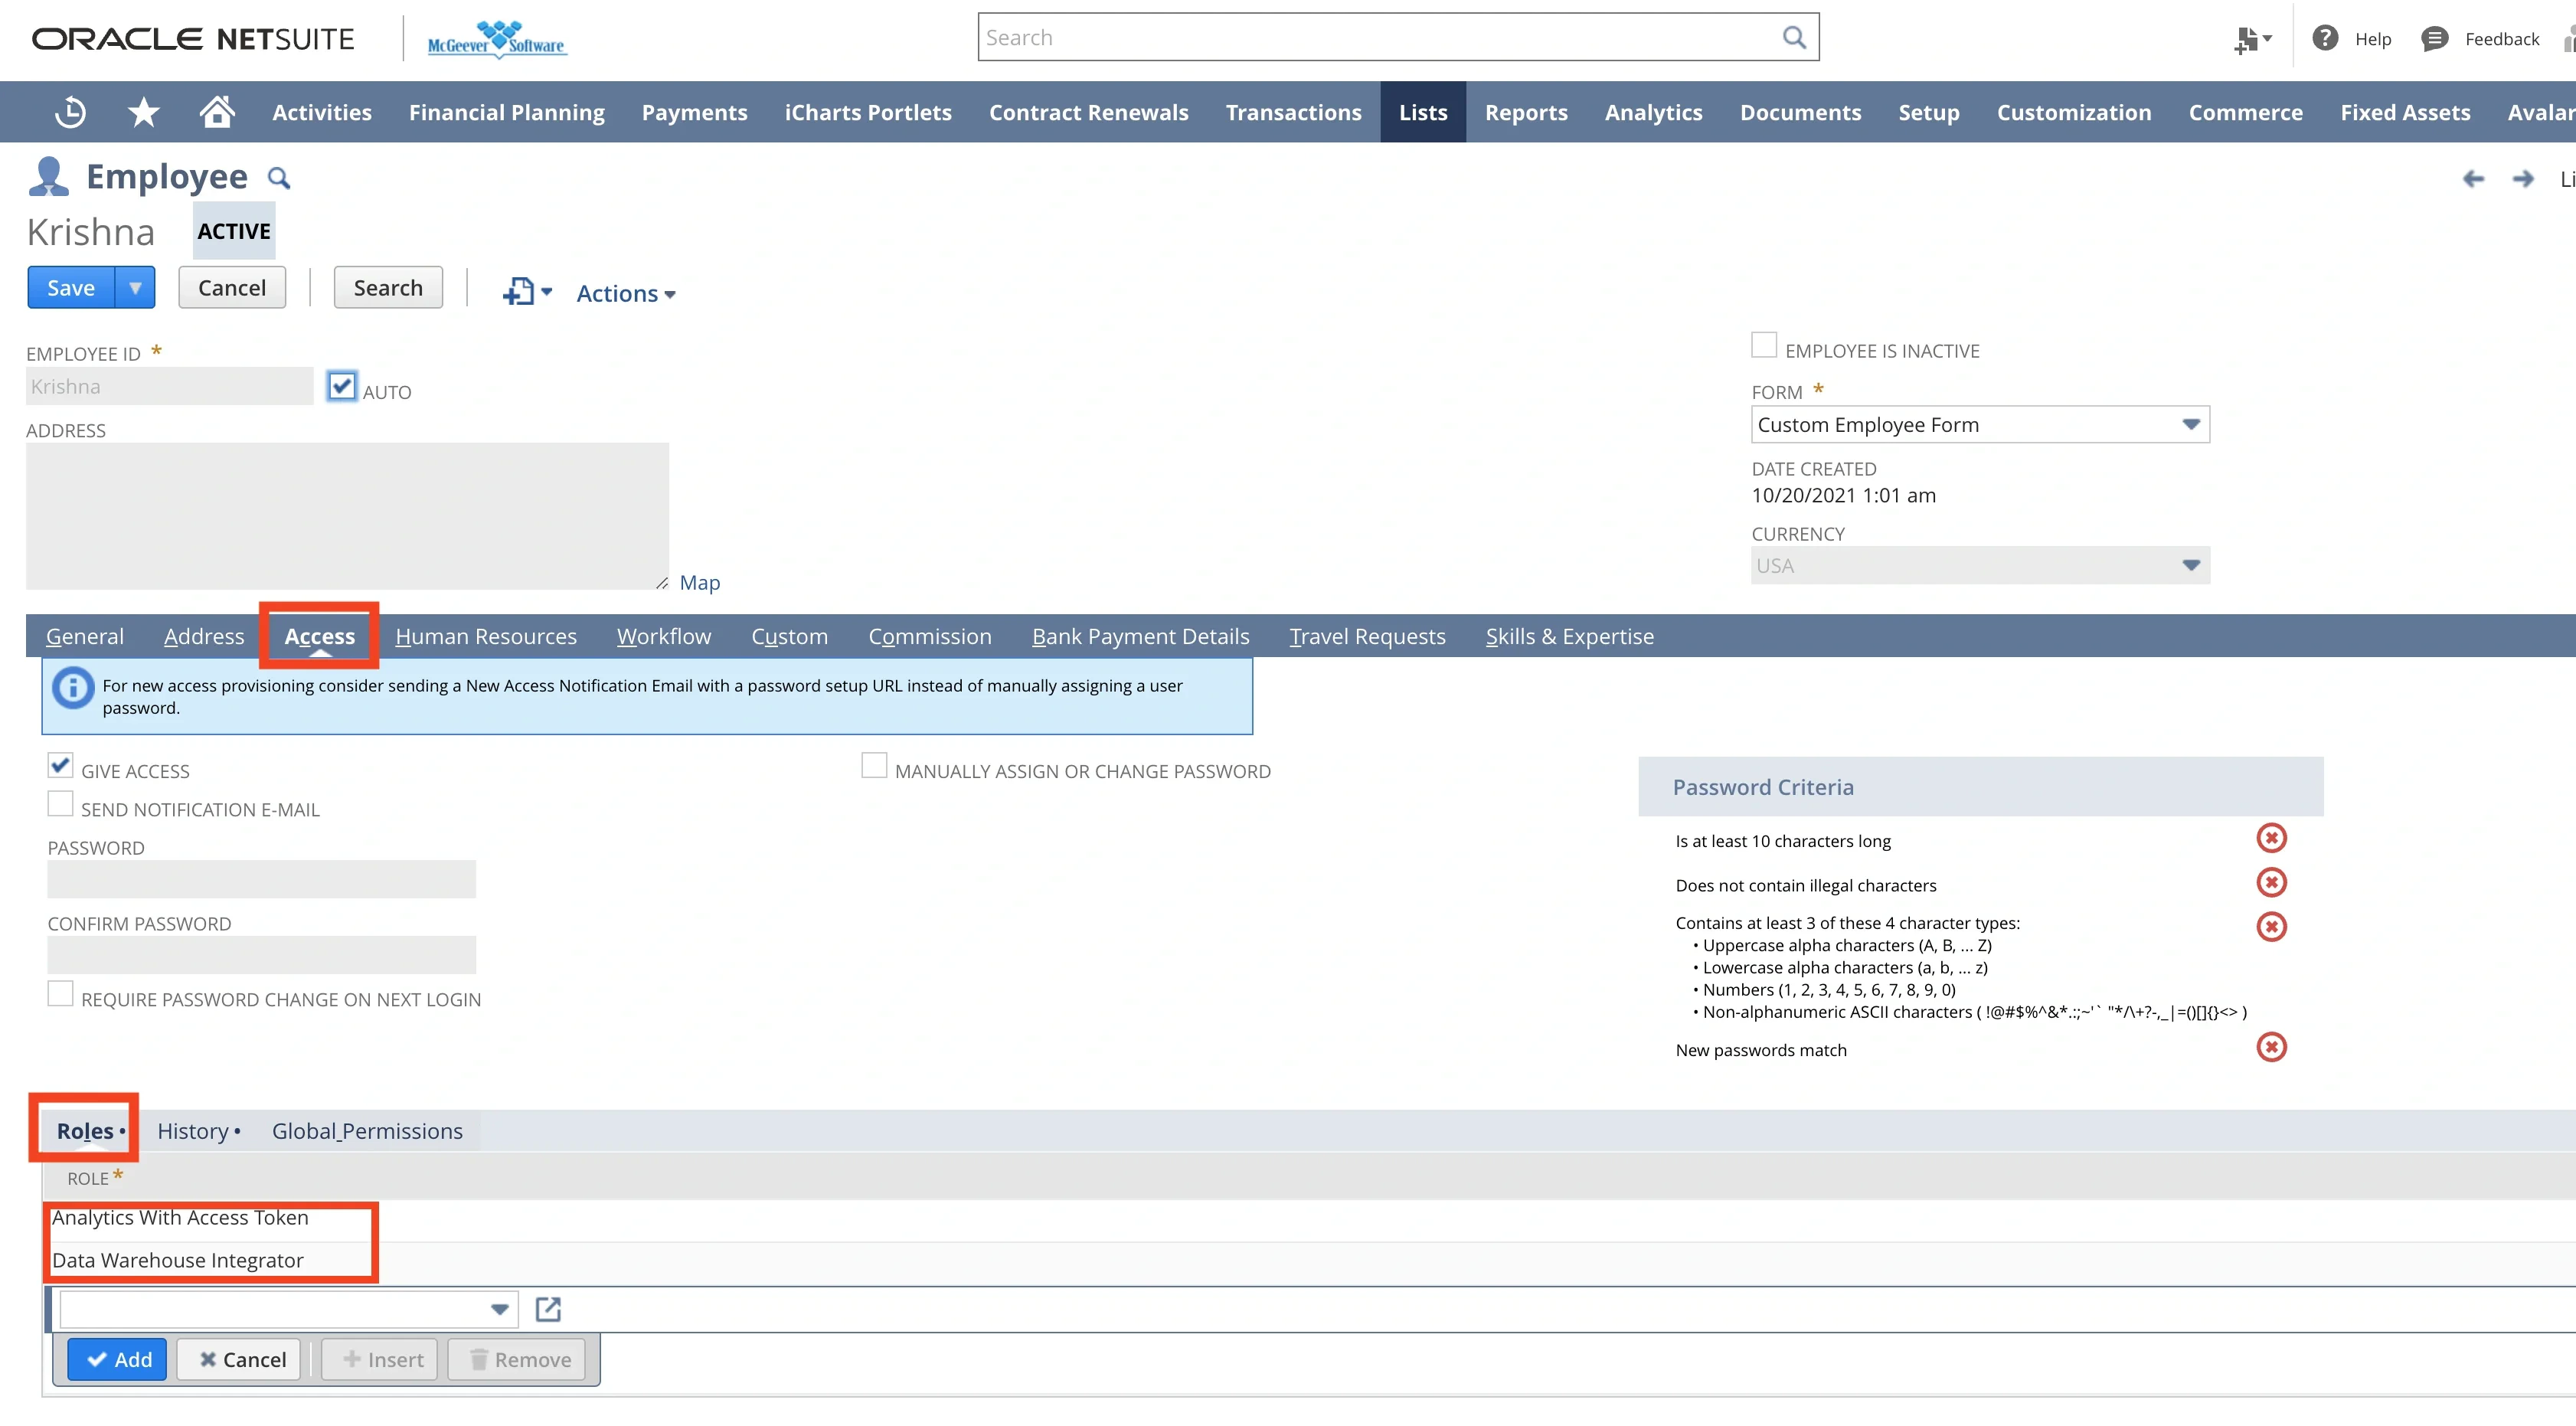Viewport: 2576px width, 1426px height.
Task: Uncheck the GIVE ACCESS checkbox
Action: pos(60,765)
